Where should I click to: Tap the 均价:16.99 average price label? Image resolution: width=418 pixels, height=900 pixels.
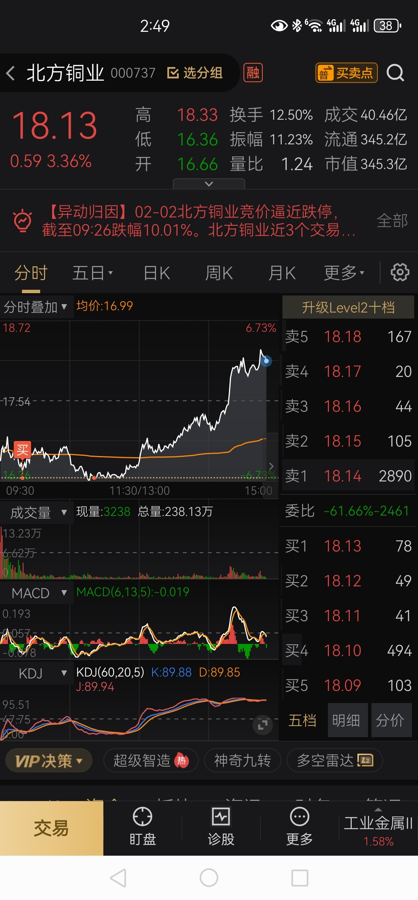(x=104, y=306)
